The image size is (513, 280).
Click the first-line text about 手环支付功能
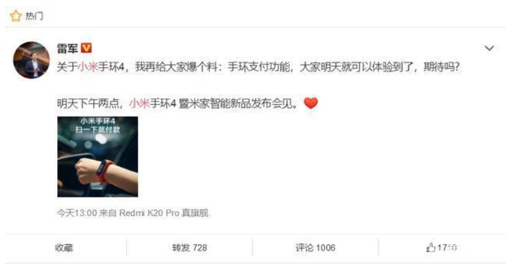[x=259, y=67]
